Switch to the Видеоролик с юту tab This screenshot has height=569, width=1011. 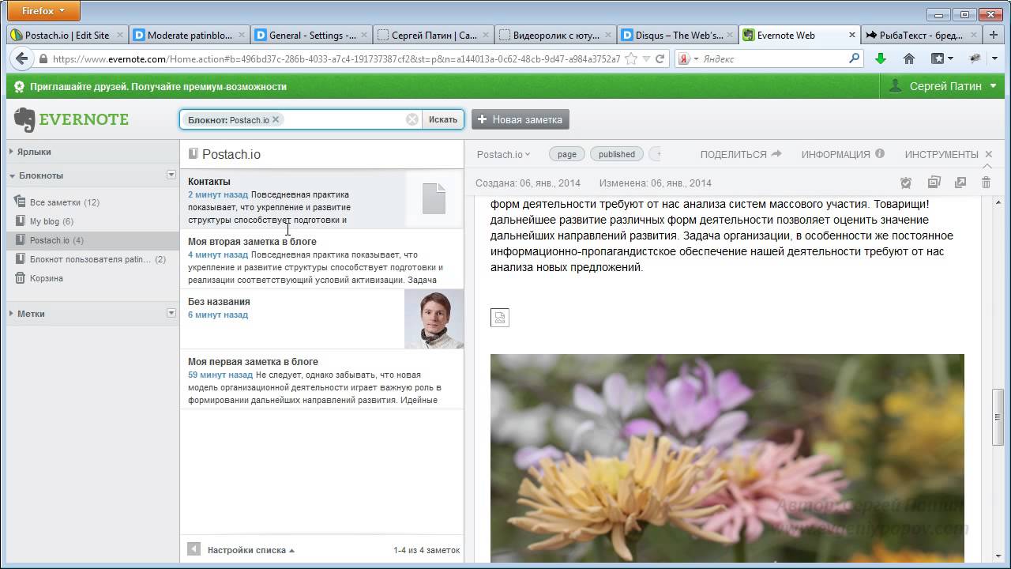coord(556,35)
